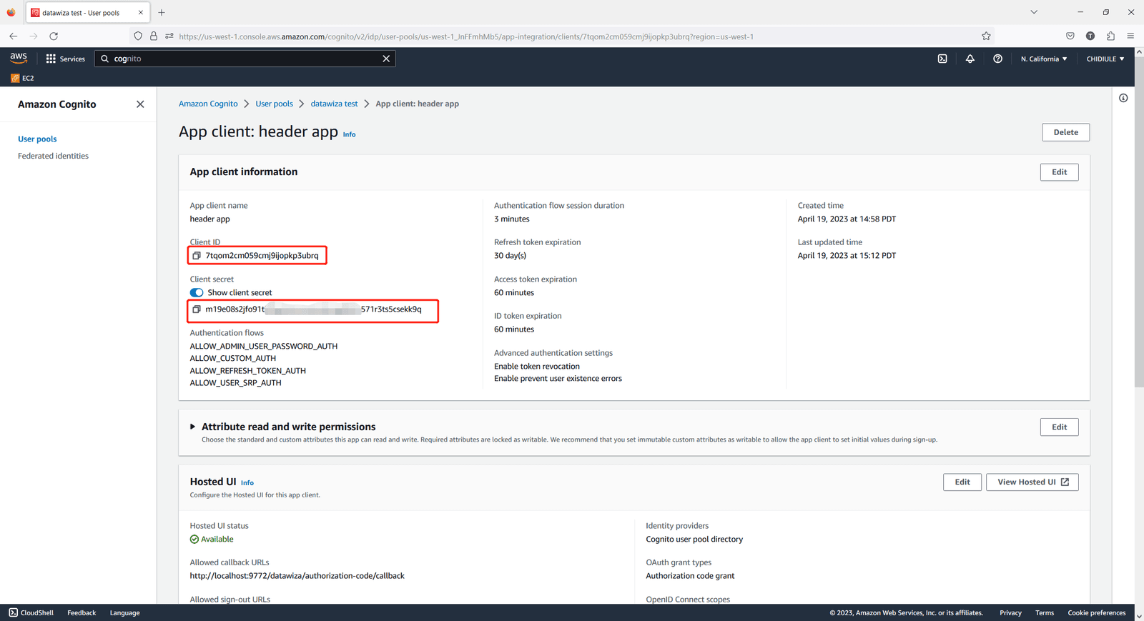
Task: Click the page vertical scrollbar
Action: coord(1139,222)
